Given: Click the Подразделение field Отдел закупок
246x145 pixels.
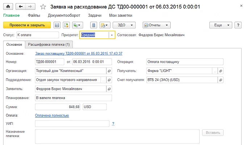Looking at the screenshot, I should [68, 80].
